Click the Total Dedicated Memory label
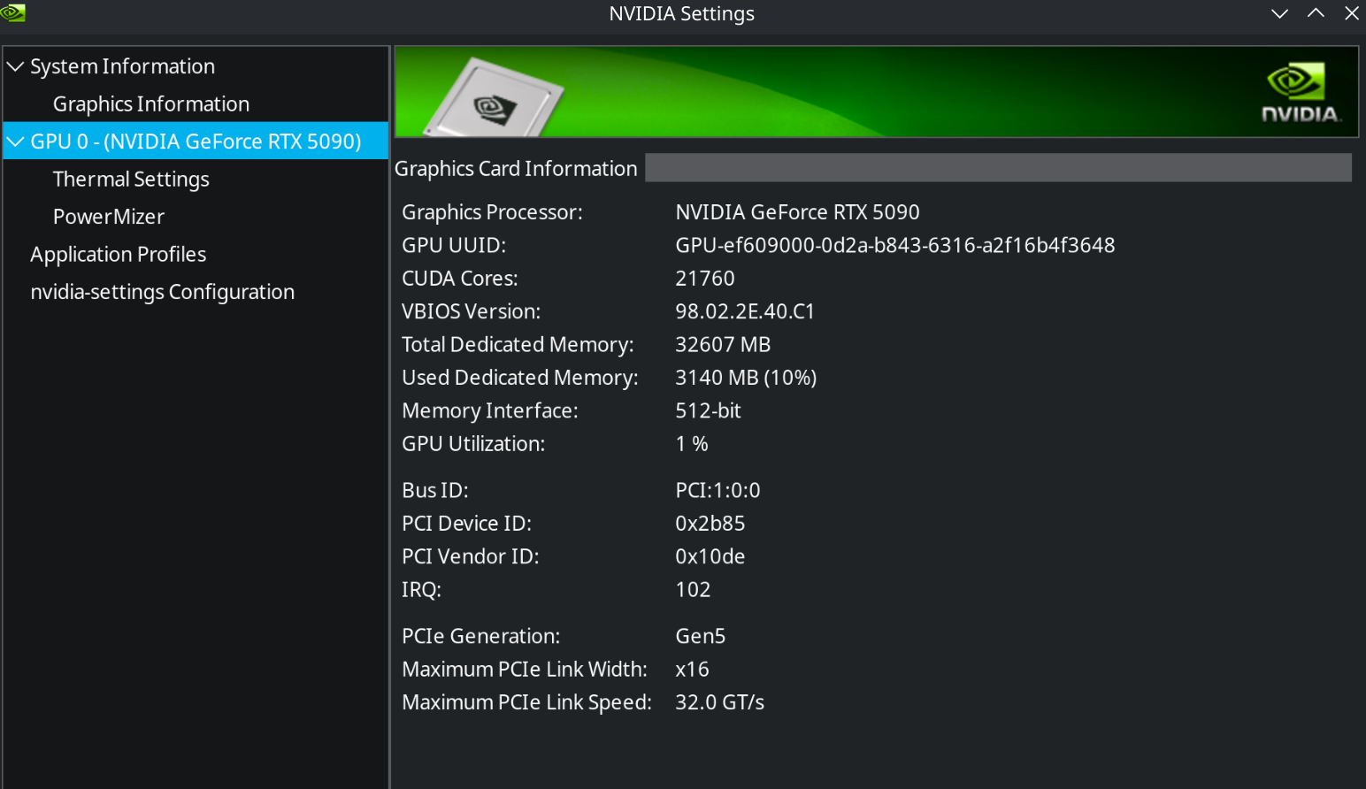Viewport: 1366px width, 789px height. (x=518, y=345)
